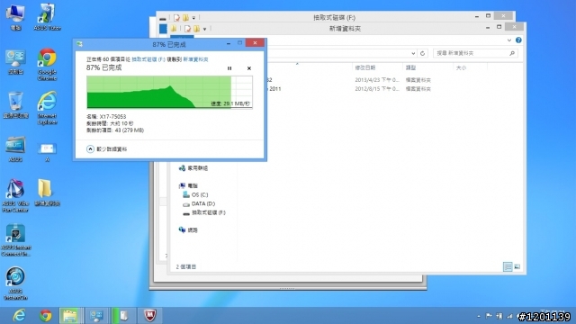Click the green transfer speed graph

(169, 92)
